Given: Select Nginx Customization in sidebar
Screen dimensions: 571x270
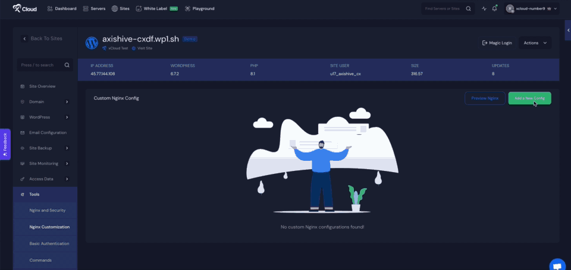Looking at the screenshot, I should 49,227.
